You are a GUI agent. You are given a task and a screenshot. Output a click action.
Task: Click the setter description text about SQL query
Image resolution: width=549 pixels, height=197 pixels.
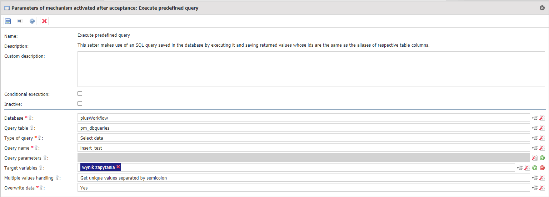253,45
